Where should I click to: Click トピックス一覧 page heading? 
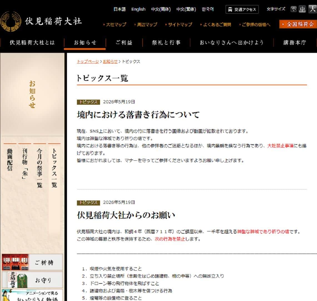click(102, 78)
